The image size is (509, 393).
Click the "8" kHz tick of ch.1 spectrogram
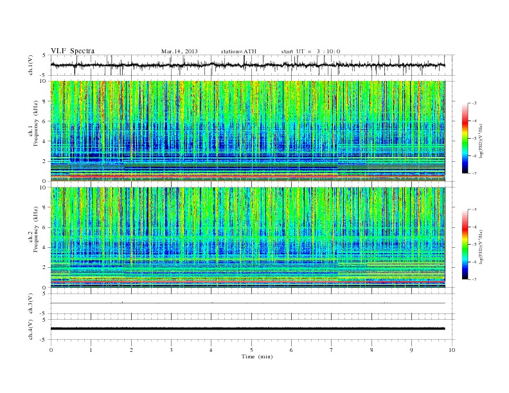(45, 101)
